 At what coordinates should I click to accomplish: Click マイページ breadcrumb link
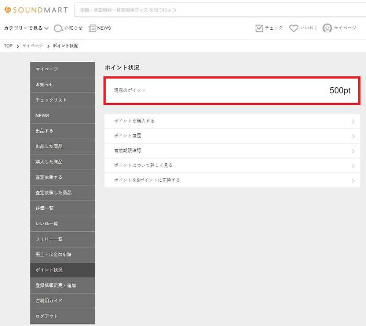point(32,46)
